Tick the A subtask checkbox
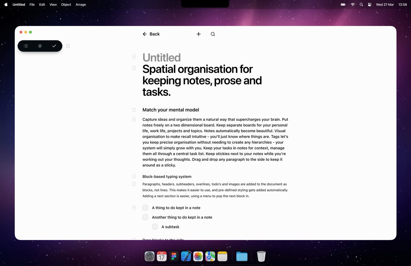The height and width of the screenshot is (266, 411). coord(155,227)
